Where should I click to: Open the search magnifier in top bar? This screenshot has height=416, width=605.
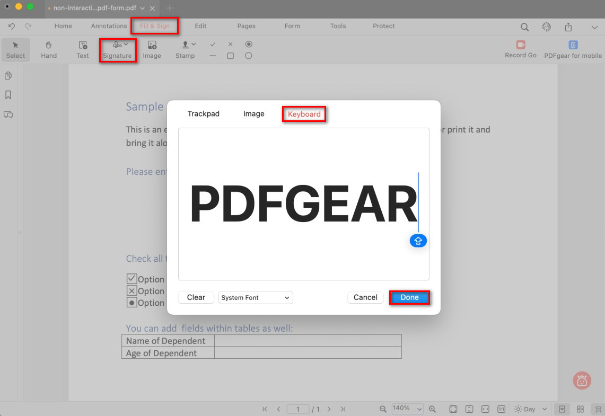point(524,27)
